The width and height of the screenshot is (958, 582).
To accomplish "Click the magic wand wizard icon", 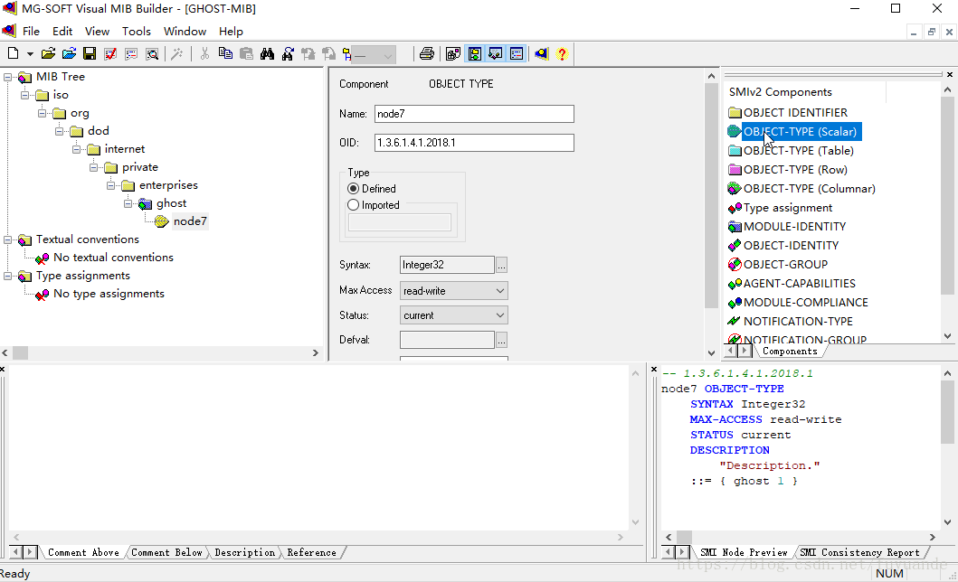I will 177,53.
